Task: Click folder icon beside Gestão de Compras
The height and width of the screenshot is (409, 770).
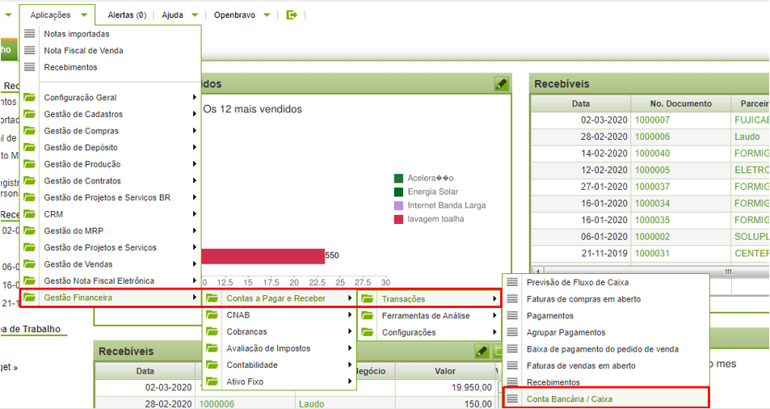Action: 30,131
